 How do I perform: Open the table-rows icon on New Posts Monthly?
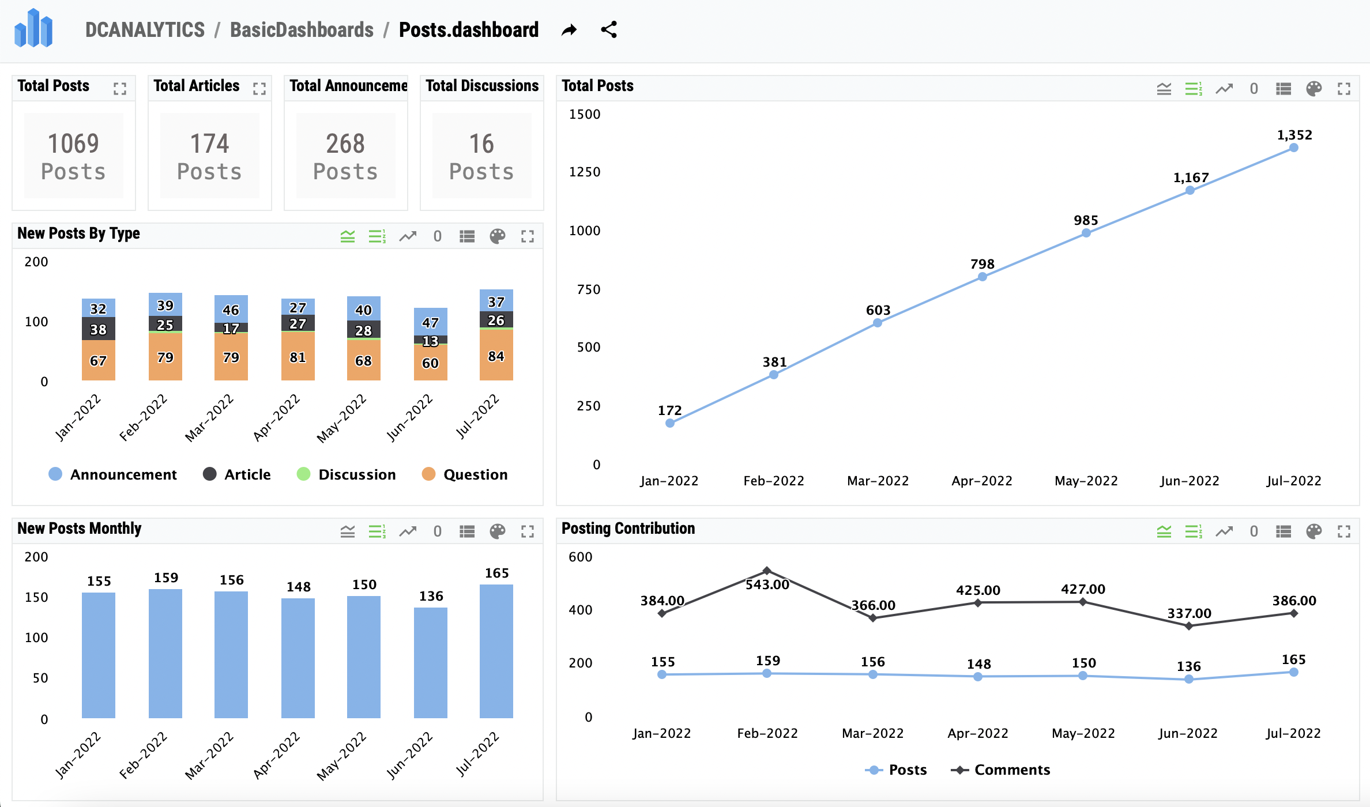tap(467, 531)
